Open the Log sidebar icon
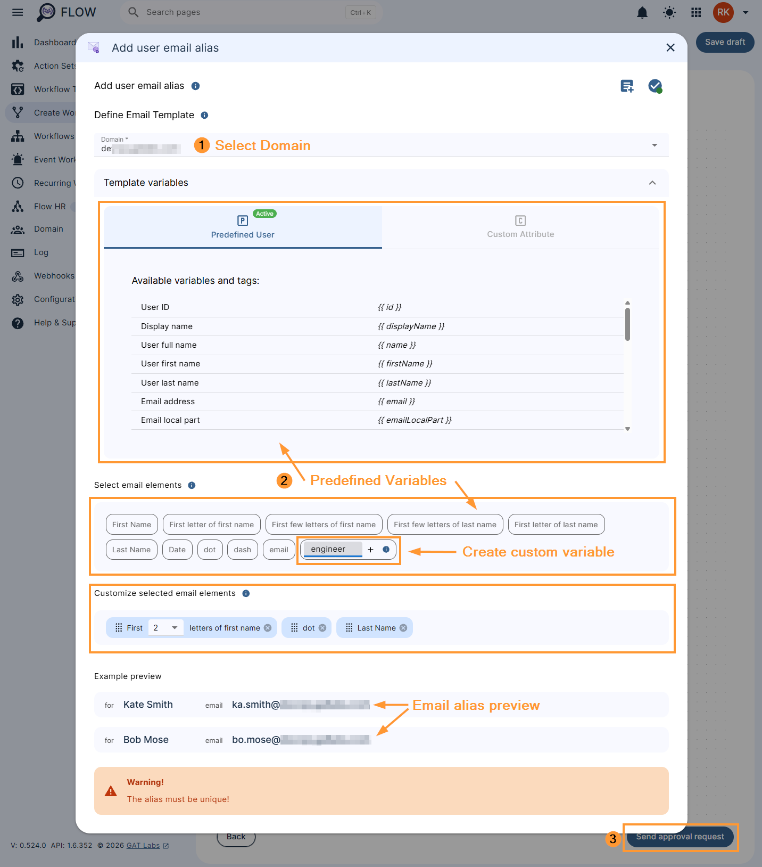The image size is (762, 867). [18, 252]
